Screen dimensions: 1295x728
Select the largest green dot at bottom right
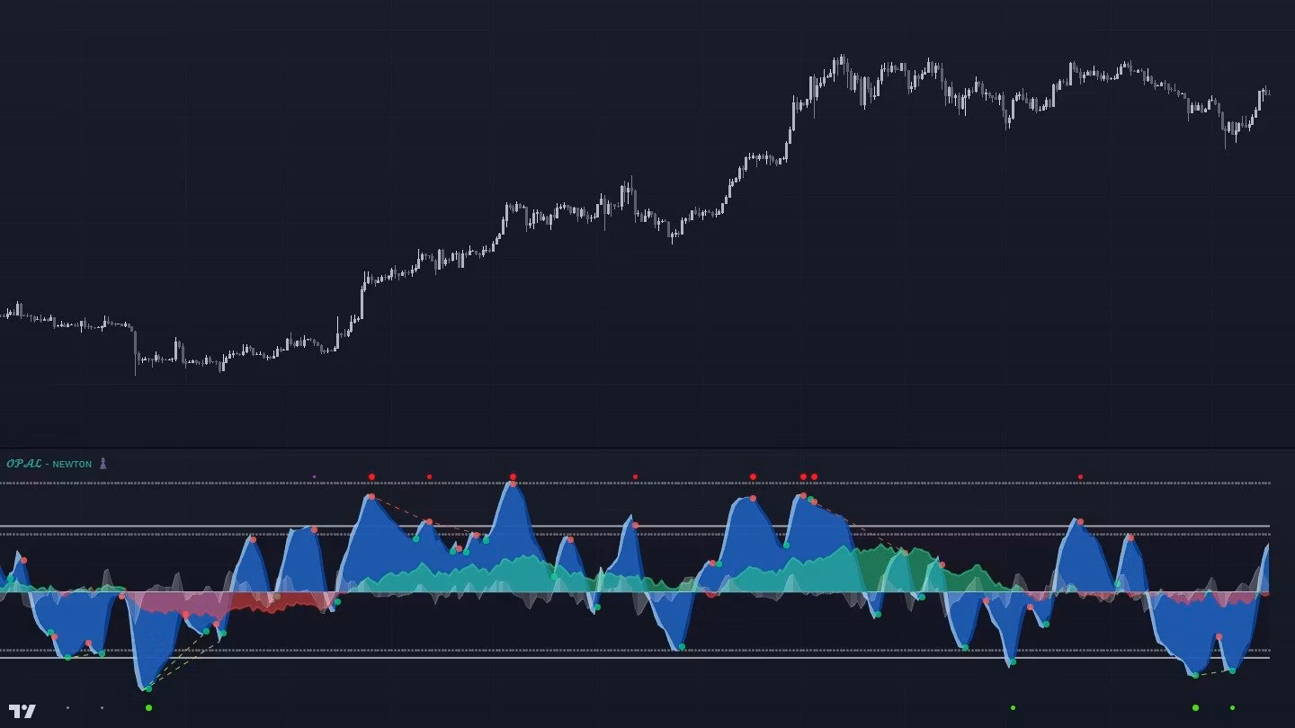click(x=1195, y=708)
